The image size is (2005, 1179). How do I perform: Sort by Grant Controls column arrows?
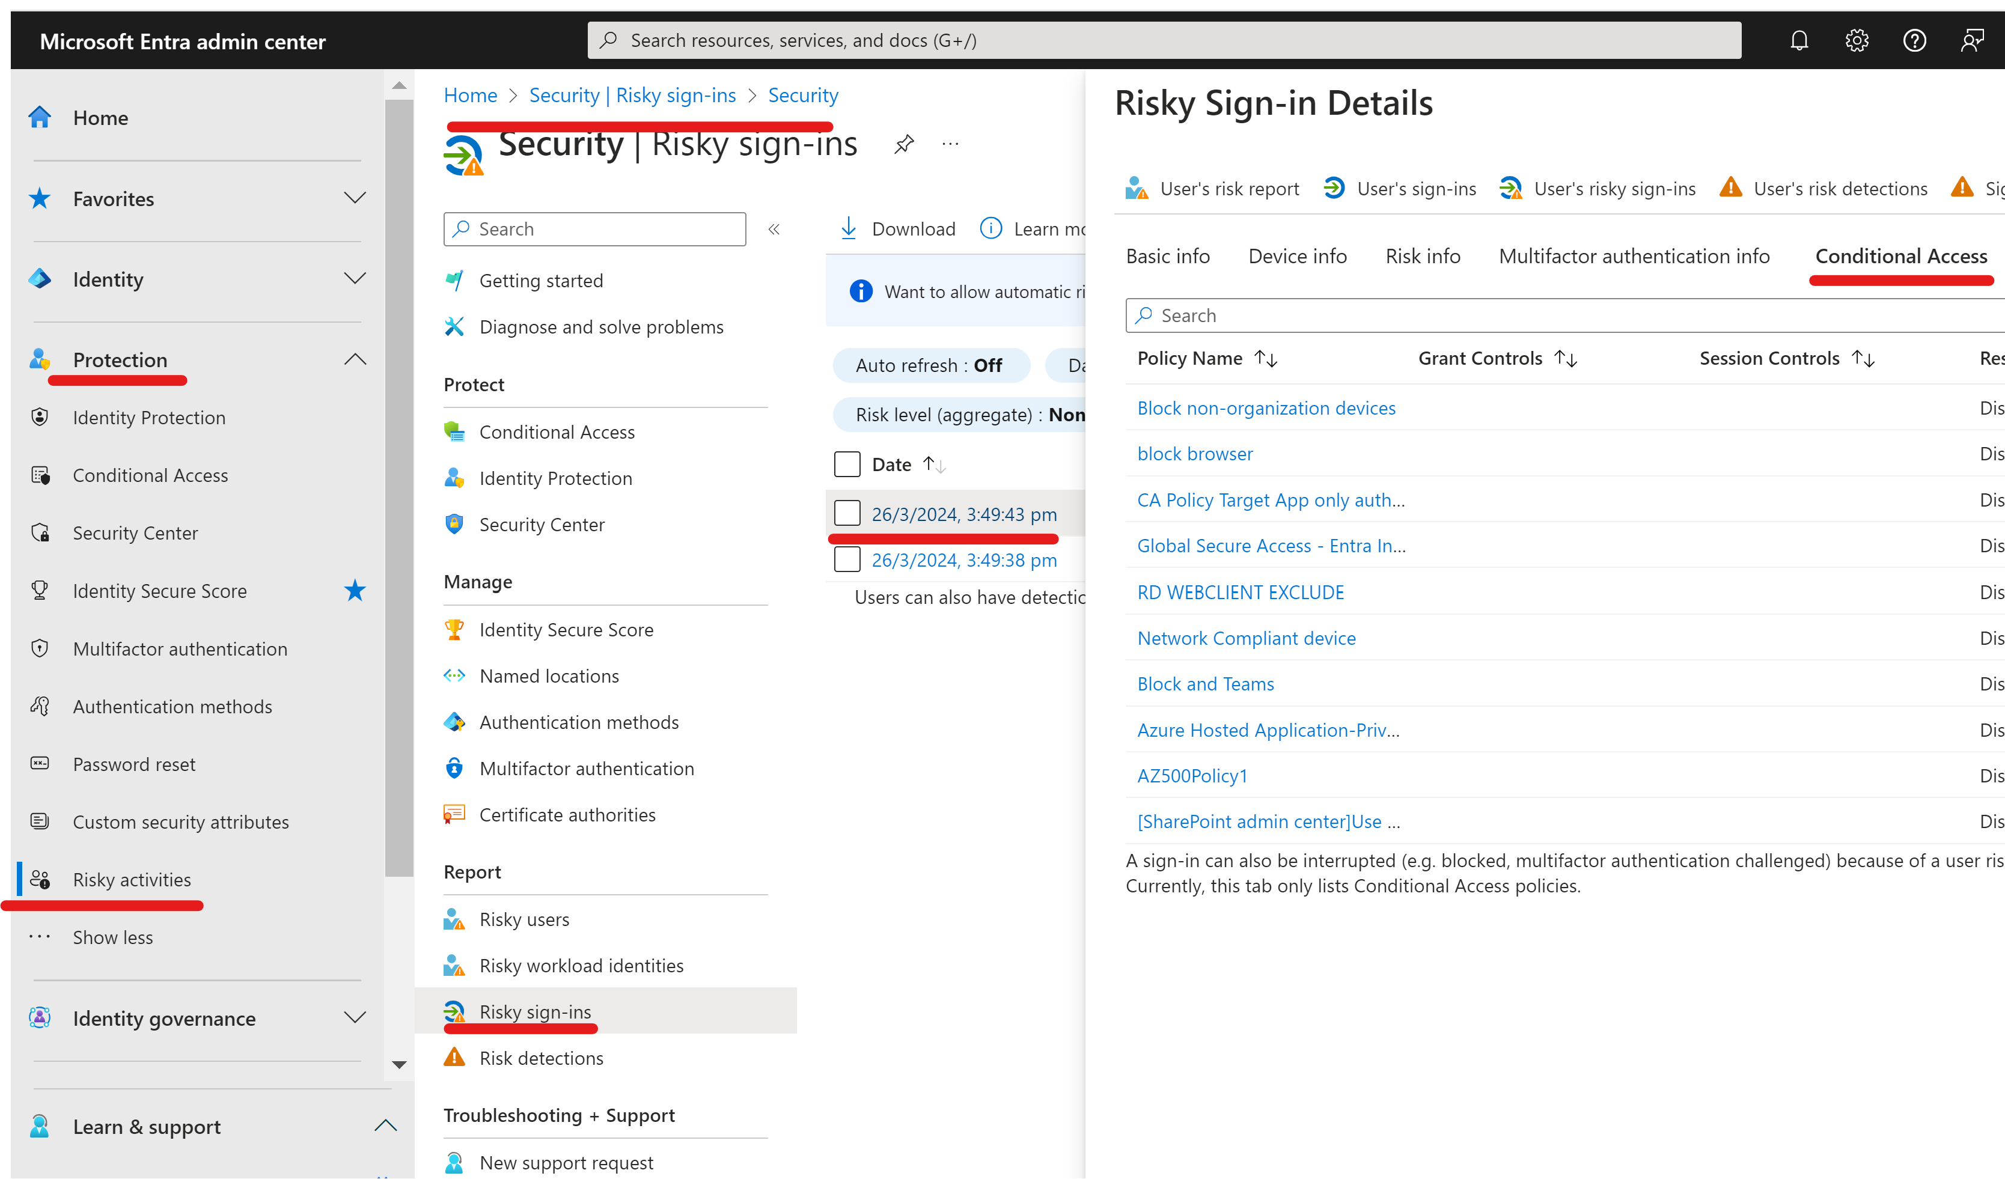(1565, 359)
